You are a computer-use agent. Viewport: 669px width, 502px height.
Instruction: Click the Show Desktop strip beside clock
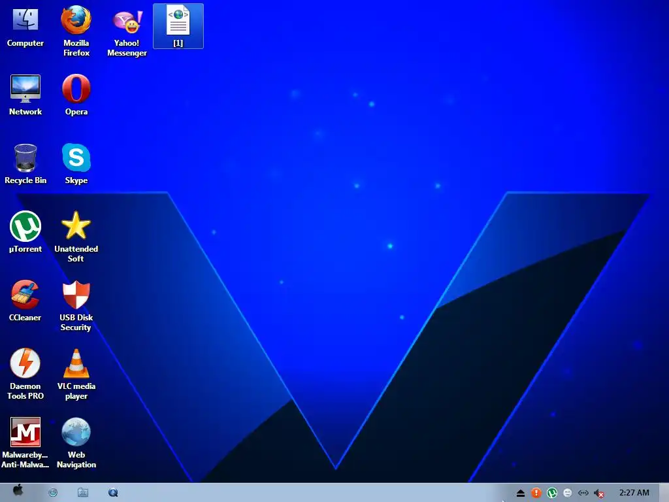coord(664,493)
